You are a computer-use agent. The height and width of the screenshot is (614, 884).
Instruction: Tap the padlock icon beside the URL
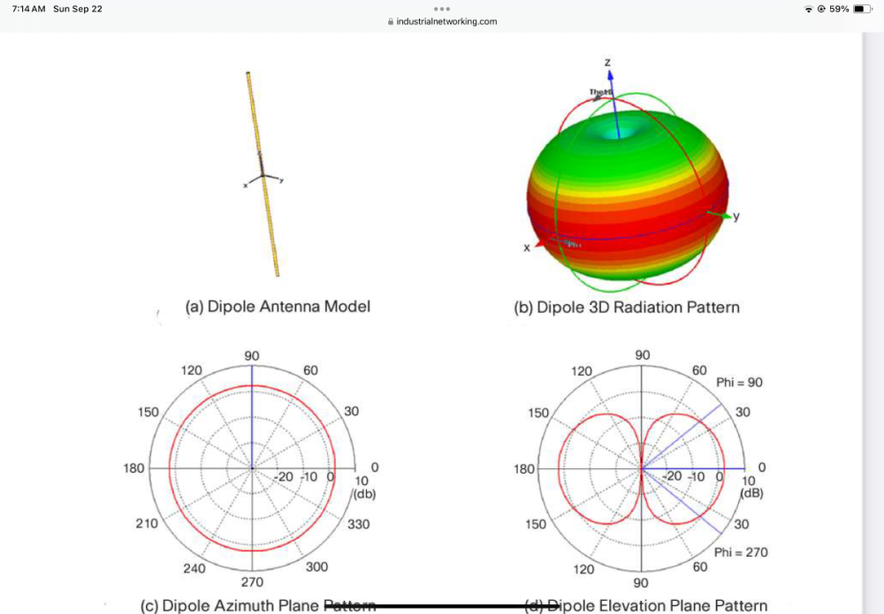[390, 22]
